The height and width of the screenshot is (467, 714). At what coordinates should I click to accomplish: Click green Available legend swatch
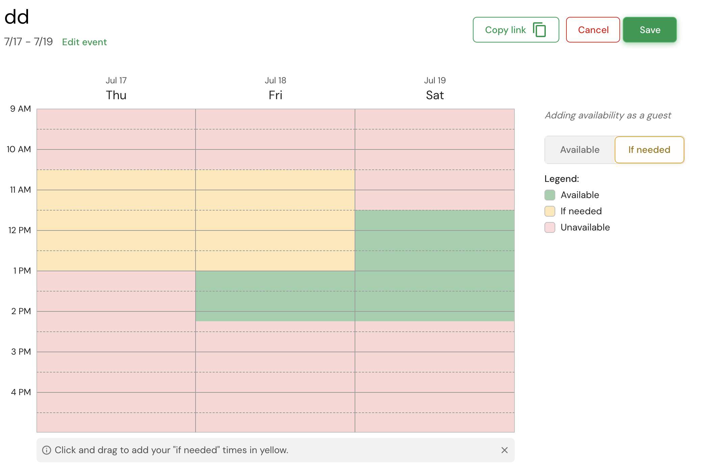pyautogui.click(x=550, y=195)
